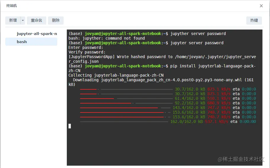The image size is (270, 168).
Task: Click the 删除 button
Action: [56, 21]
